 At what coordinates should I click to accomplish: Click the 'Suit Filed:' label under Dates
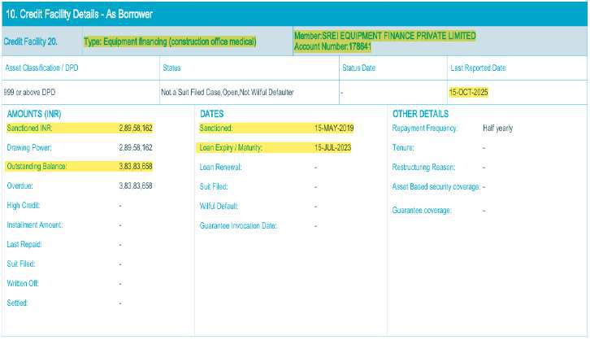[x=214, y=187]
